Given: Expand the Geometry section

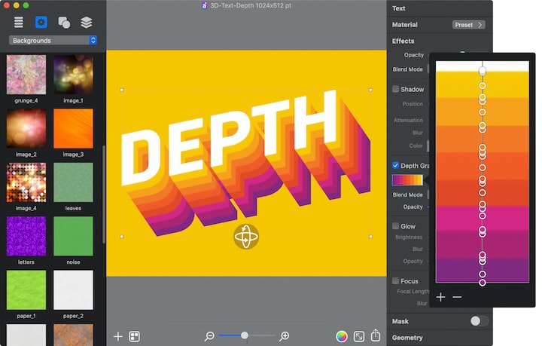Looking at the screenshot, I should click(x=407, y=338).
